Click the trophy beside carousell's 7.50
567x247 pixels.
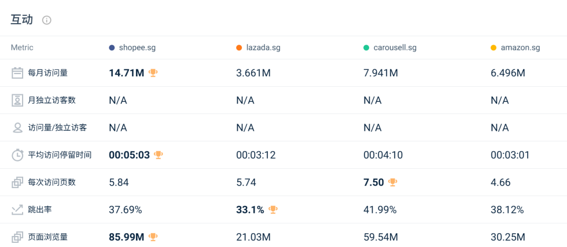(x=393, y=182)
